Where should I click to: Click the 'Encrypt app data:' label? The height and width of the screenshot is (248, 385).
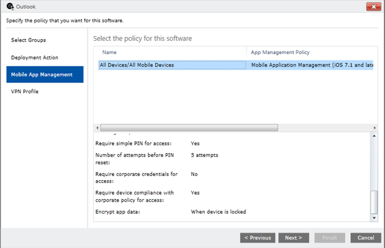click(118, 212)
